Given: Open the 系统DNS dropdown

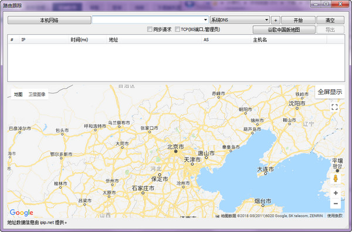Looking at the screenshot, I should [x=240, y=20].
